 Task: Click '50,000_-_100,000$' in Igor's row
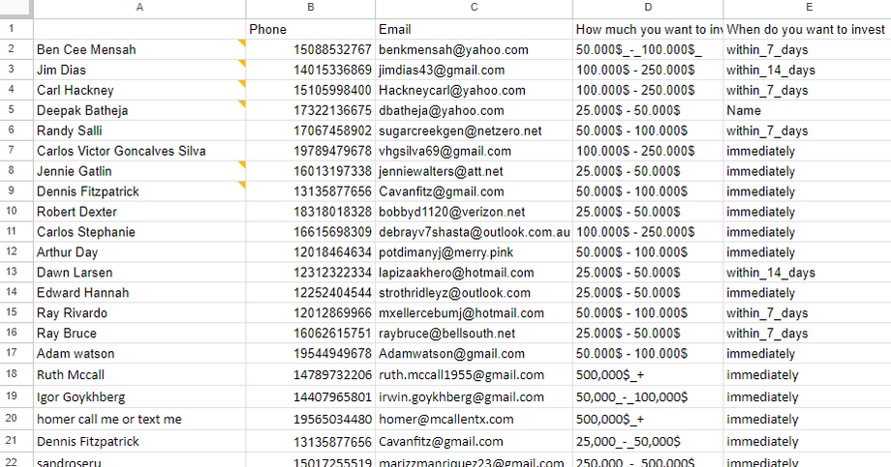[x=648, y=396]
